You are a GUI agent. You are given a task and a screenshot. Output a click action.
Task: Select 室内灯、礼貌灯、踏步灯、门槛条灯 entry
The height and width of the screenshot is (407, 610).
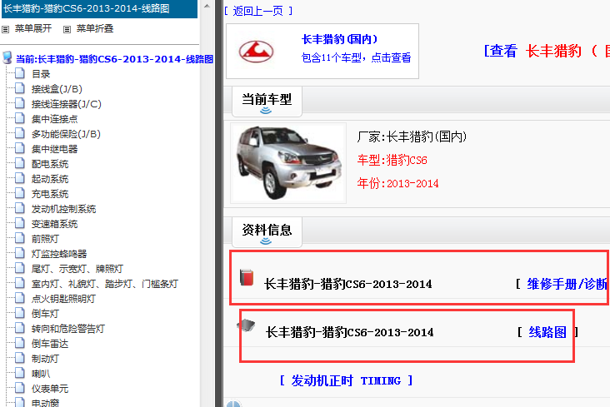(105, 284)
